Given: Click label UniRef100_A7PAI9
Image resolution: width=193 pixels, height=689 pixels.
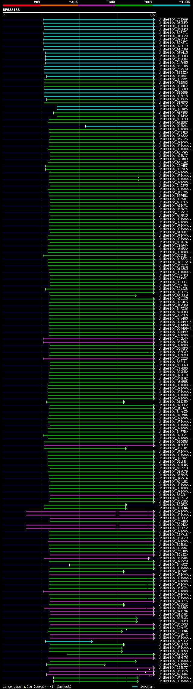Looking at the screenshot, I should click(173, 46).
